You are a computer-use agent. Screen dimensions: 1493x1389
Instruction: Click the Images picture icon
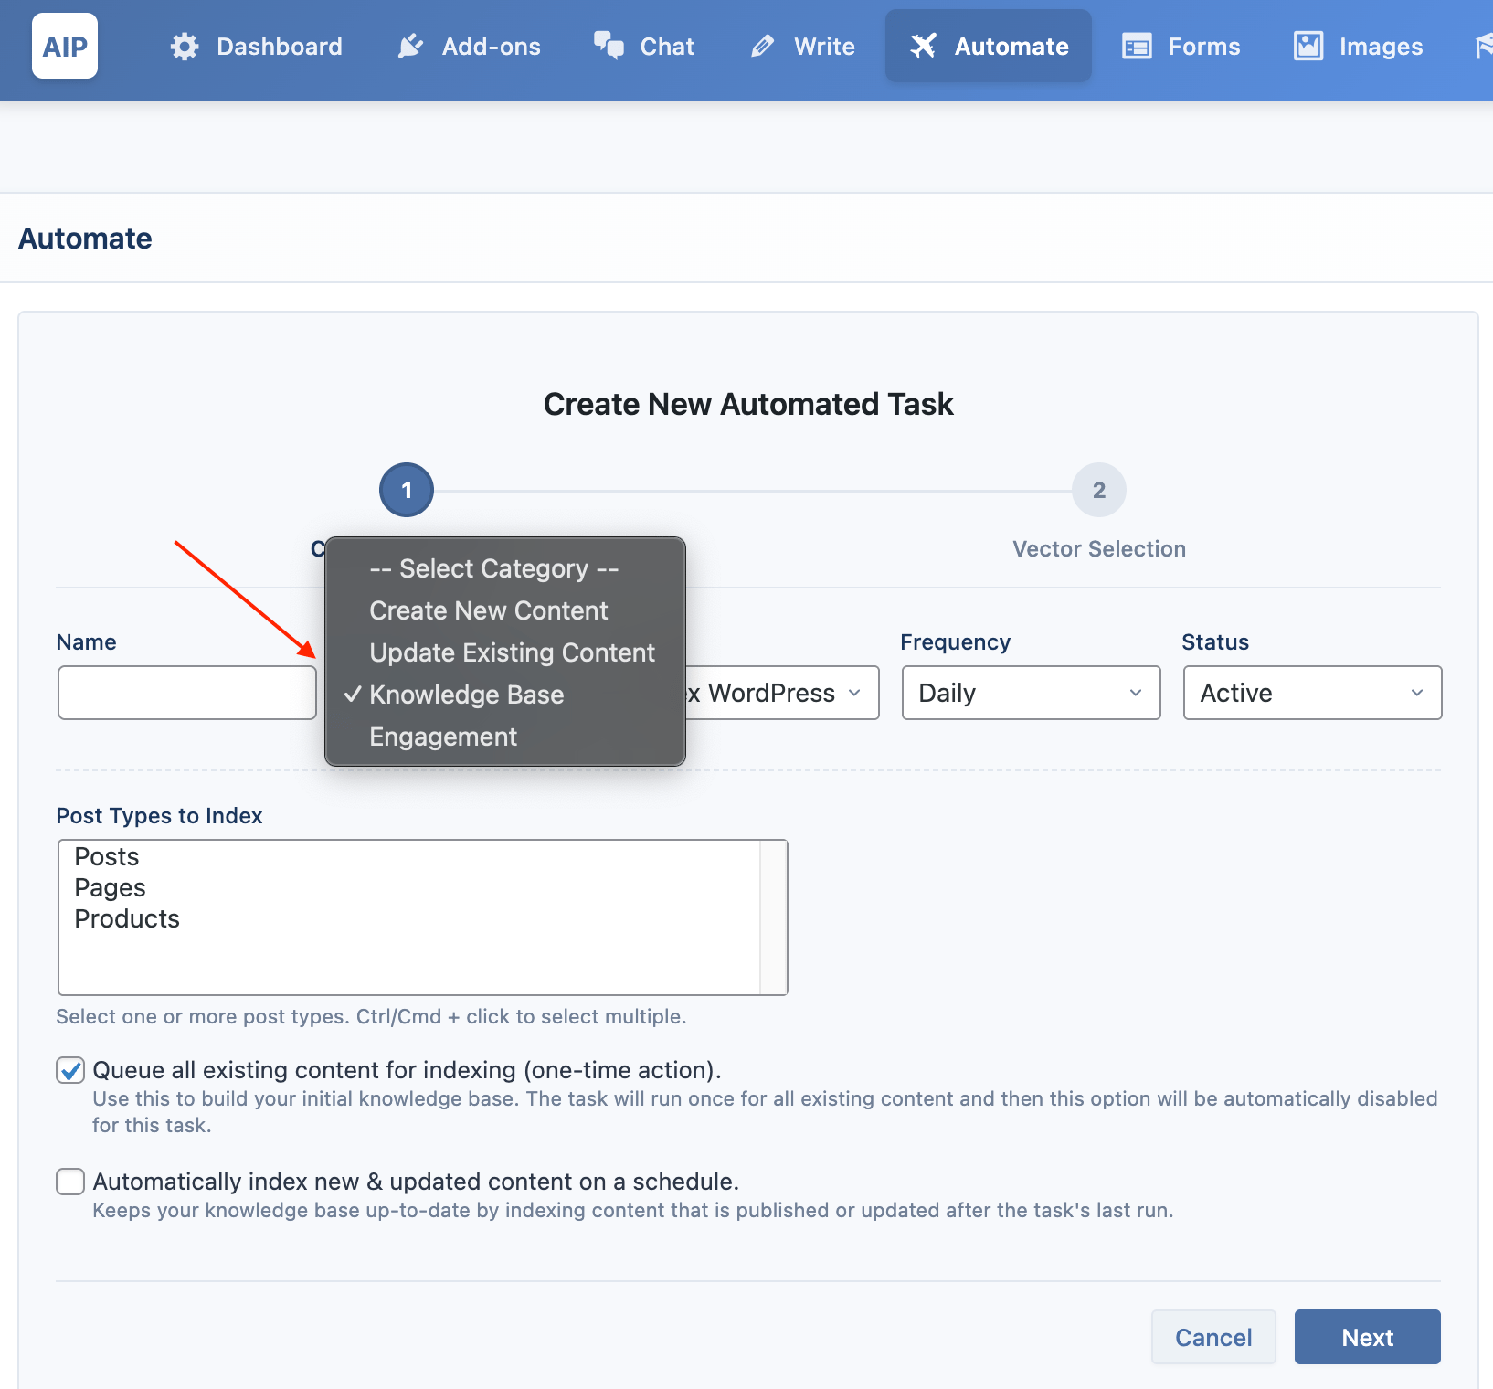(x=1308, y=46)
